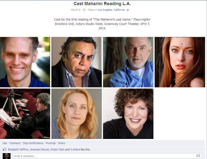207x159 pixels.
Task: Like this album post
Action: (x=5, y=143)
